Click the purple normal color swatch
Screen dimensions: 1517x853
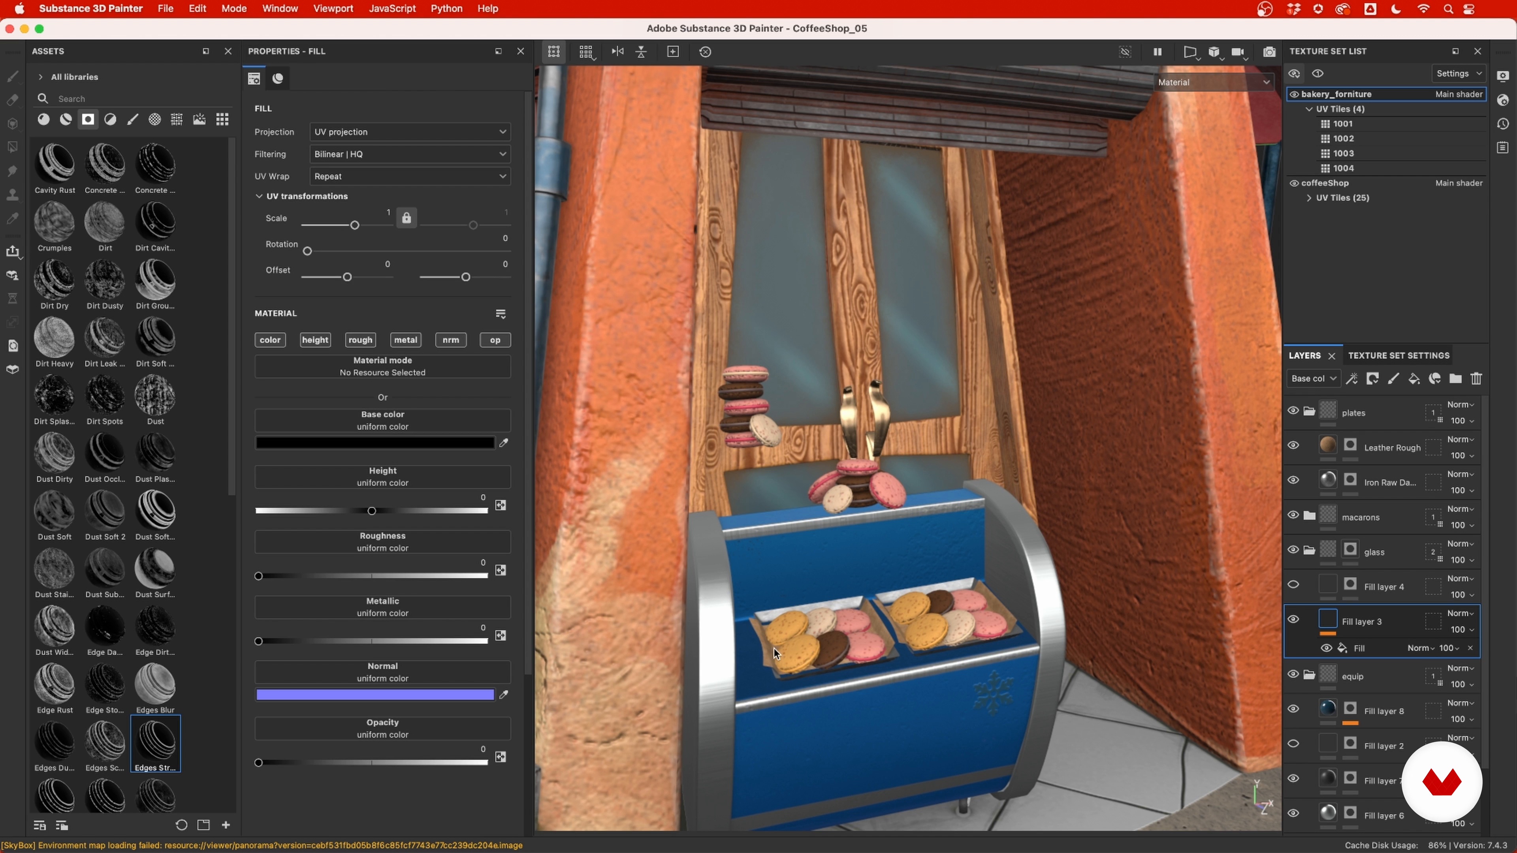(x=375, y=695)
